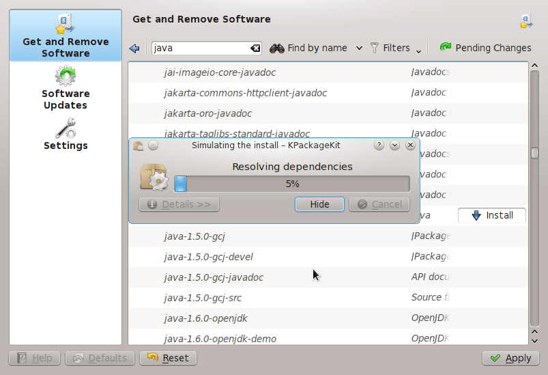Click the Help button
The height and width of the screenshot is (375, 548).
pyautogui.click(x=35, y=358)
